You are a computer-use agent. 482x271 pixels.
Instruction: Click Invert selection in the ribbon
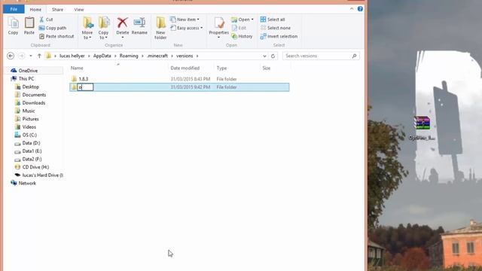point(279,36)
